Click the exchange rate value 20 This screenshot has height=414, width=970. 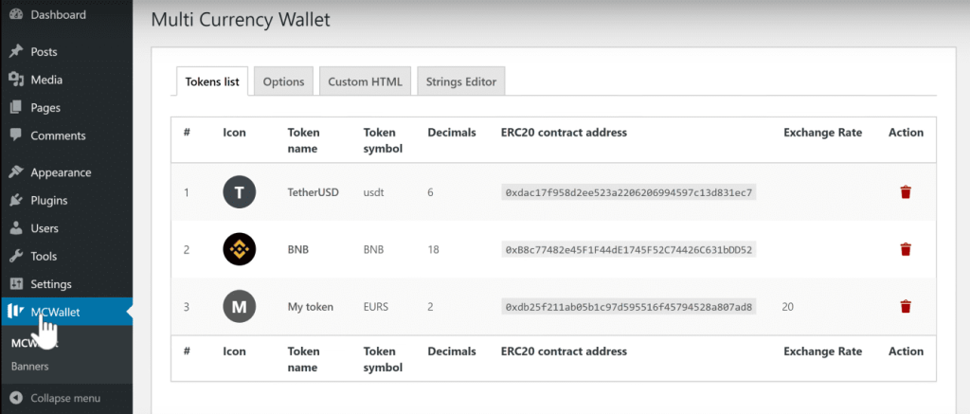click(788, 306)
